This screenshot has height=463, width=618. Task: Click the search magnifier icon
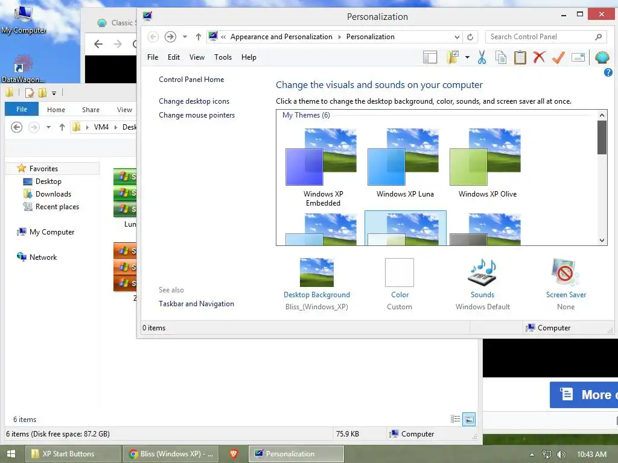click(598, 37)
